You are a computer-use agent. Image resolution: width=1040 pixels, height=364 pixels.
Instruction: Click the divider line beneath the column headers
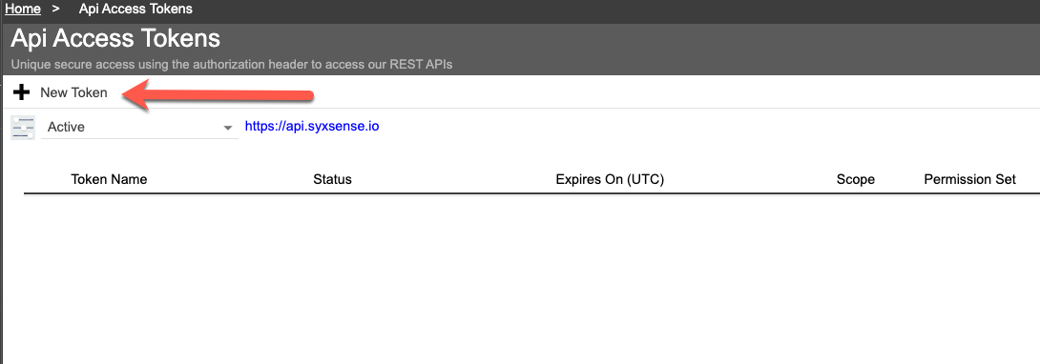pyautogui.click(x=532, y=194)
